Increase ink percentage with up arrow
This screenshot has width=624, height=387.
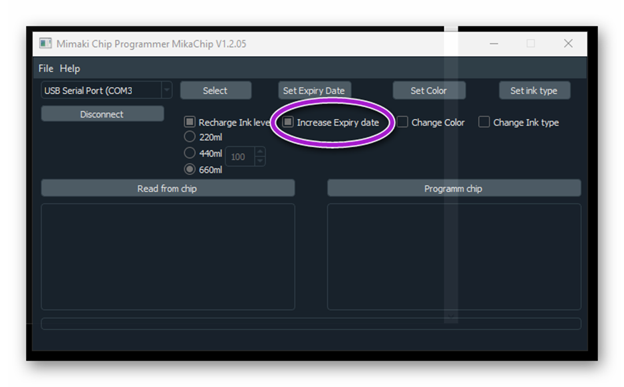pyautogui.click(x=260, y=152)
